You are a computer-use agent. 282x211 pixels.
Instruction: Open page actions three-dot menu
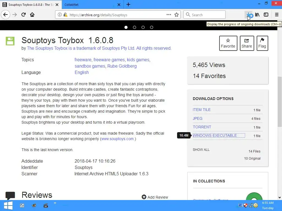pos(169,15)
